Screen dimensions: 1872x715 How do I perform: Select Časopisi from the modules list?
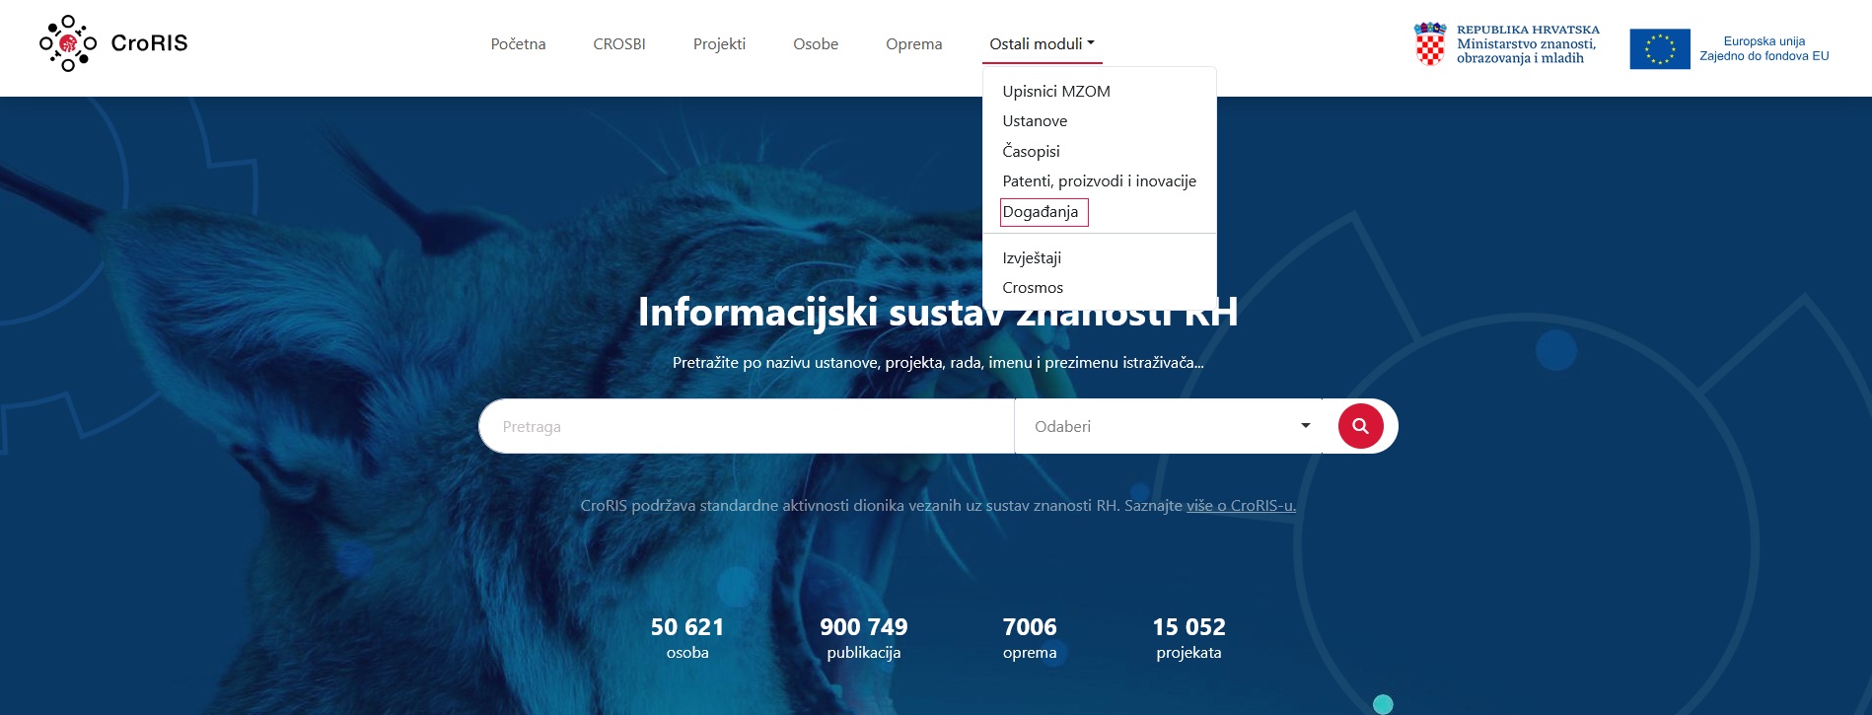1031,151
